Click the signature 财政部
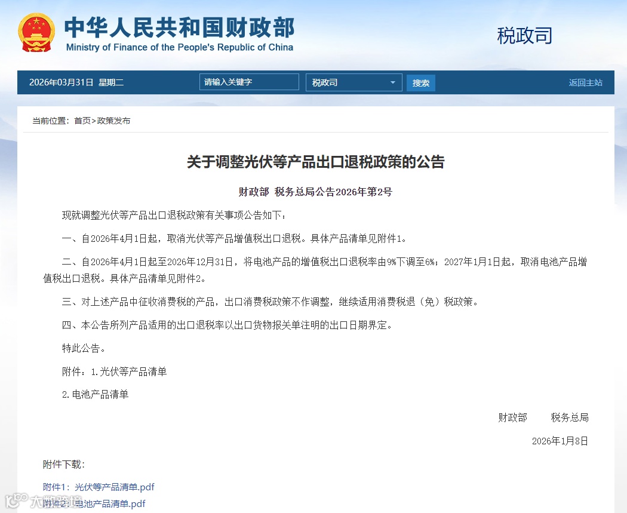This screenshot has width=627, height=513. pos(512,418)
